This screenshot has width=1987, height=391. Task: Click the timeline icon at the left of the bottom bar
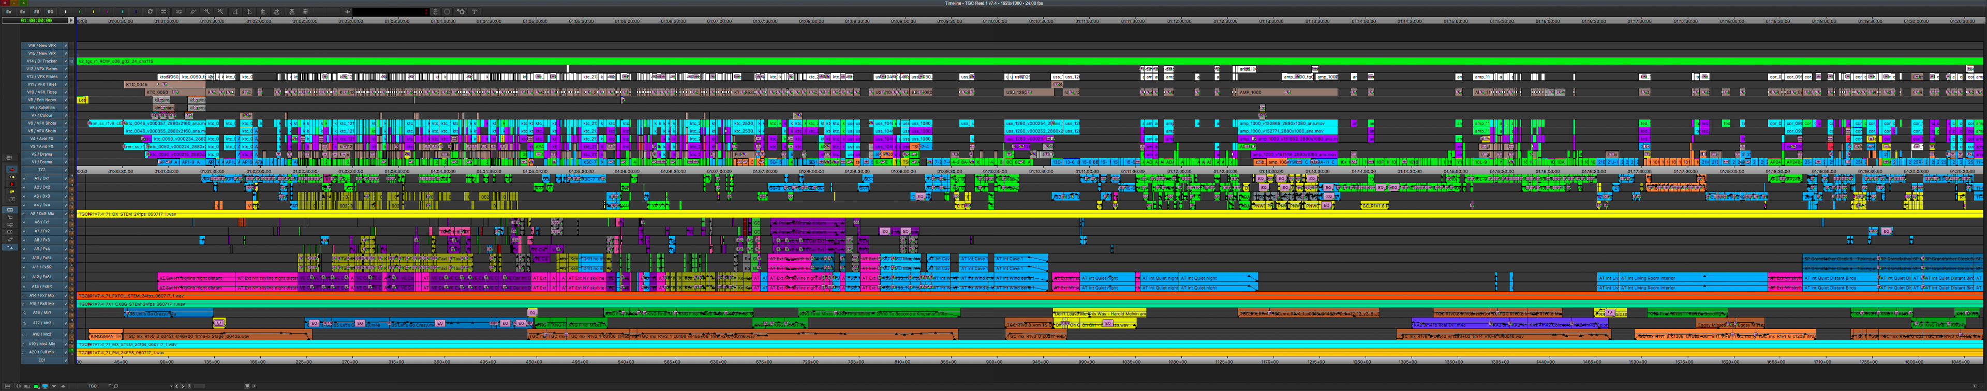pos(8,386)
